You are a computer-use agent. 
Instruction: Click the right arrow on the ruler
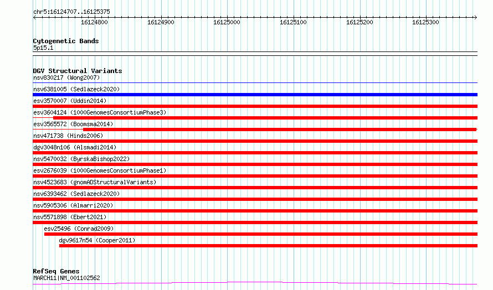point(475,18)
